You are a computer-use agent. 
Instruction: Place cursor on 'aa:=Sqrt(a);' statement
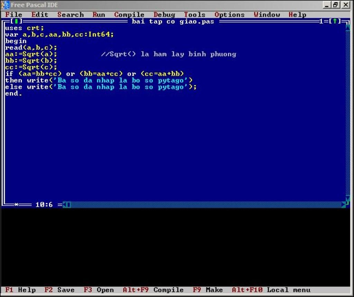coord(31,54)
